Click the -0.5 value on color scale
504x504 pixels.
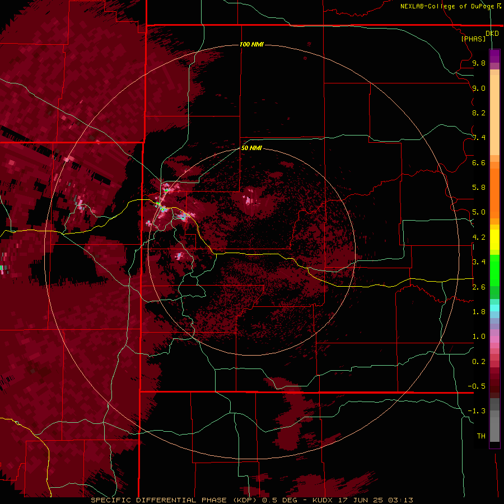tap(477, 386)
